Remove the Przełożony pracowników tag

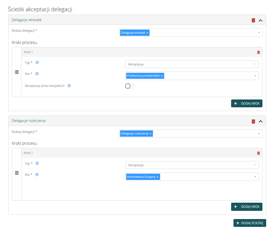click(162, 76)
